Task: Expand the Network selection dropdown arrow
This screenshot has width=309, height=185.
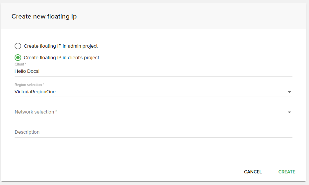Action: [289, 112]
